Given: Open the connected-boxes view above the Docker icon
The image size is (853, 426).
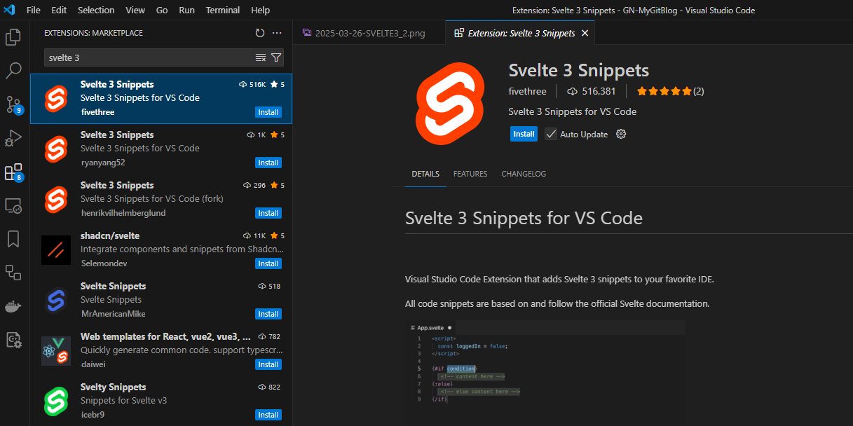Looking at the screenshot, I should pyautogui.click(x=14, y=273).
